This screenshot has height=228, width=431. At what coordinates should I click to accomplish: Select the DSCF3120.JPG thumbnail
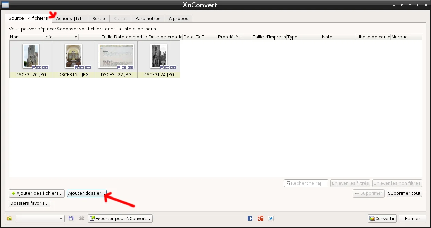tap(31, 59)
